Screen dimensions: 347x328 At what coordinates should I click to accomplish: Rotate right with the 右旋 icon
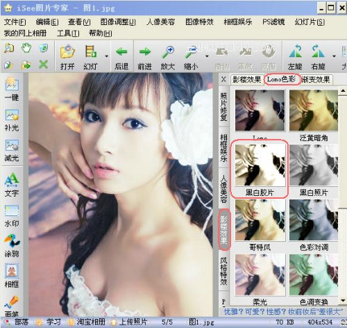tap(318, 51)
